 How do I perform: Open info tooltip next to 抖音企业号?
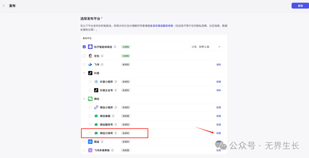point(116,90)
